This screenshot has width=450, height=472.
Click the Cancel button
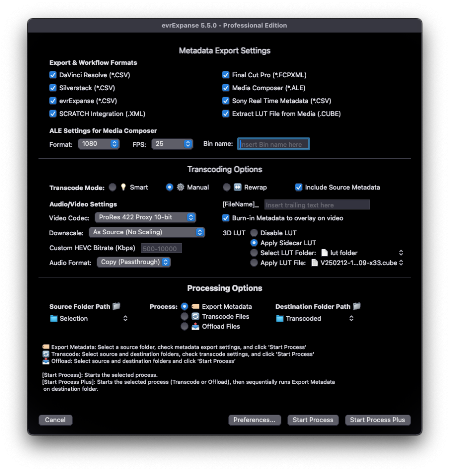pos(55,420)
